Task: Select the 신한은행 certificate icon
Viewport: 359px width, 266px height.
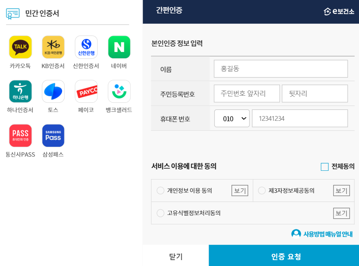Action: click(86, 47)
